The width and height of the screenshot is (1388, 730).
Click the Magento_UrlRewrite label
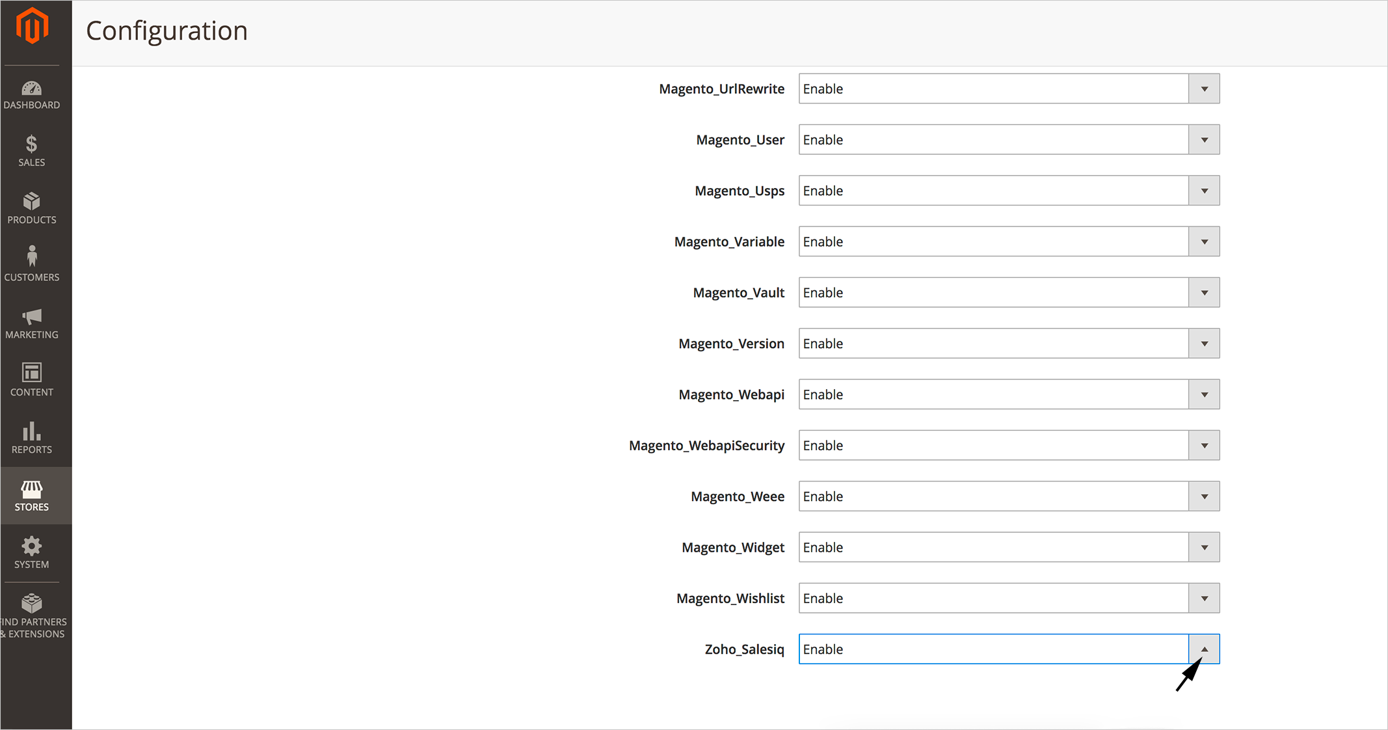721,89
